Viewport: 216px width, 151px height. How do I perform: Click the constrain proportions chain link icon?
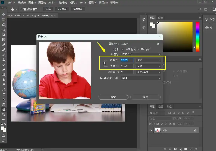(x=105, y=63)
